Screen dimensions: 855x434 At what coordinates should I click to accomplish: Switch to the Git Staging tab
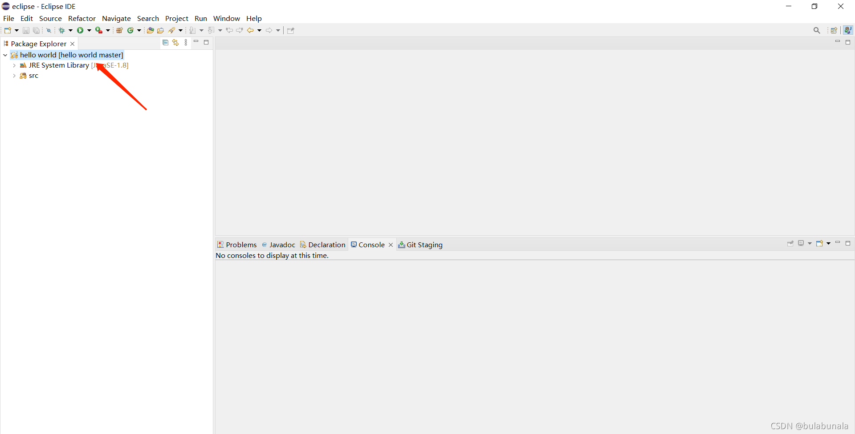(x=420, y=245)
